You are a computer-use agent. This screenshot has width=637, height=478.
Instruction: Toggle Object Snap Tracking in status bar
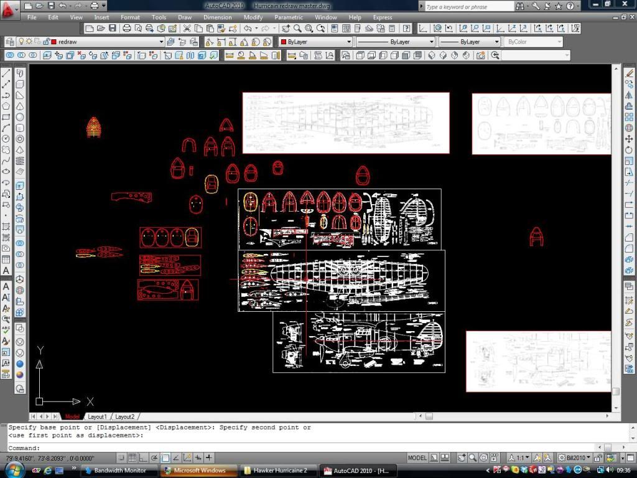pyautogui.click(x=176, y=458)
